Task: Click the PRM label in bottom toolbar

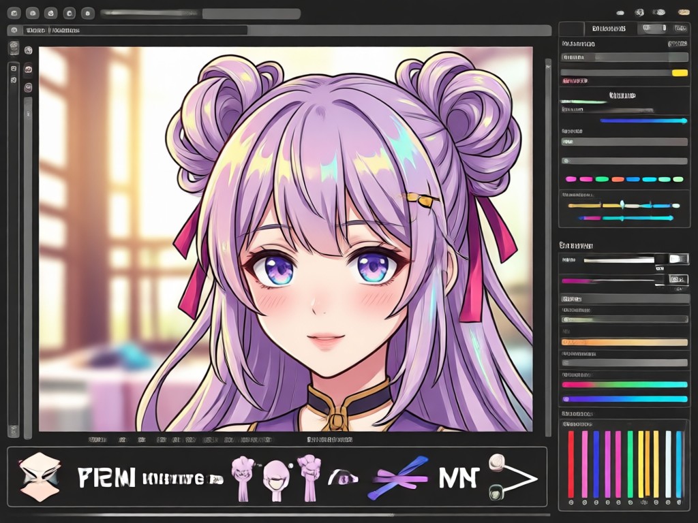Action: tap(106, 477)
